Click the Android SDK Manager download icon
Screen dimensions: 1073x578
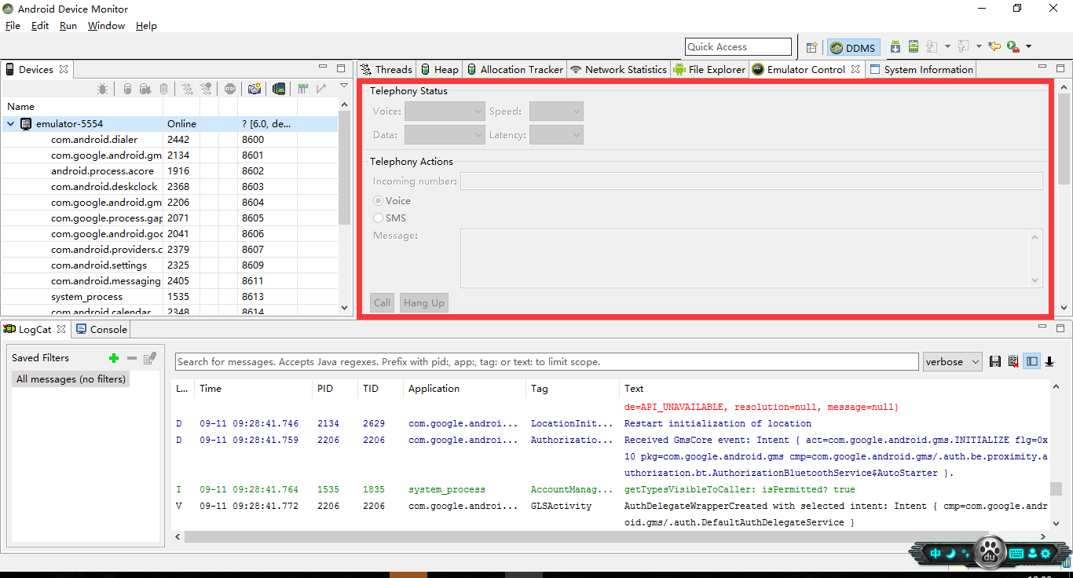(x=895, y=47)
